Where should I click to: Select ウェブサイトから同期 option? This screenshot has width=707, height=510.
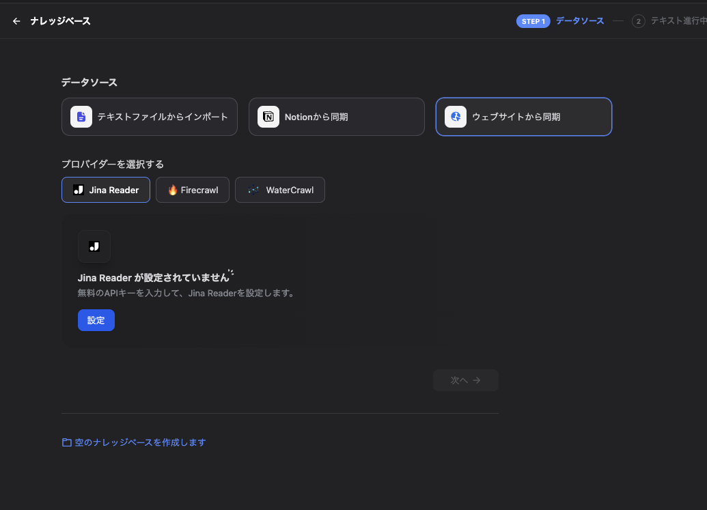coord(523,116)
